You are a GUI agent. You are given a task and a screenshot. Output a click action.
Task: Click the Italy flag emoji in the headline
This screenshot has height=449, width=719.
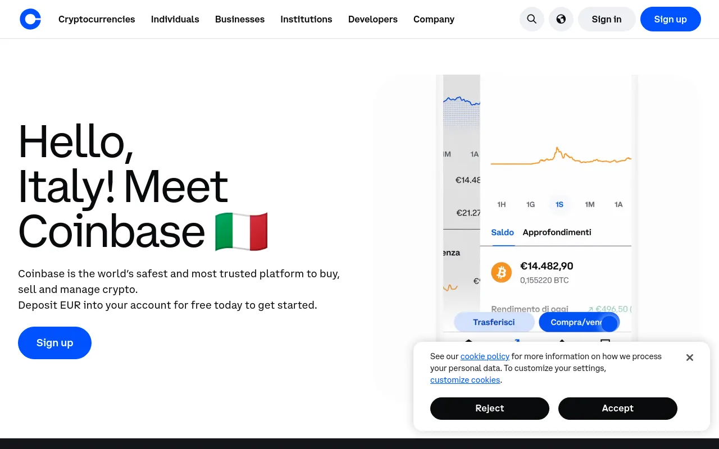pyautogui.click(x=241, y=231)
